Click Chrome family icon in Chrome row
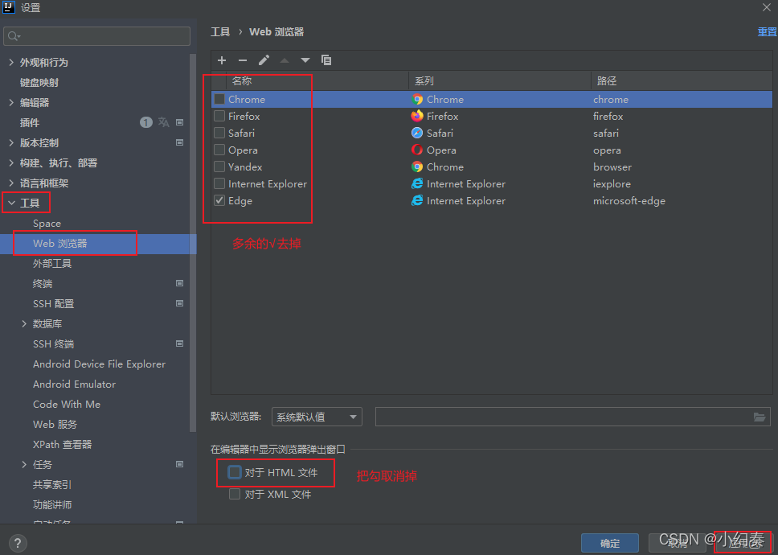The height and width of the screenshot is (555, 778). (417, 99)
